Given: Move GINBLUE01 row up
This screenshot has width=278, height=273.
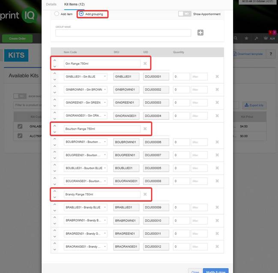Looking at the screenshot, I should [x=55, y=73].
